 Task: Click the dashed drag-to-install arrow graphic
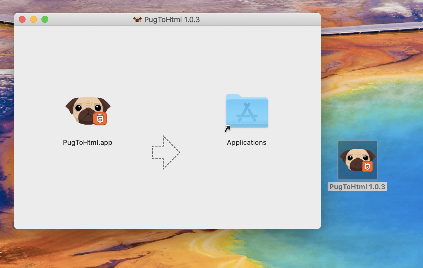(x=166, y=152)
